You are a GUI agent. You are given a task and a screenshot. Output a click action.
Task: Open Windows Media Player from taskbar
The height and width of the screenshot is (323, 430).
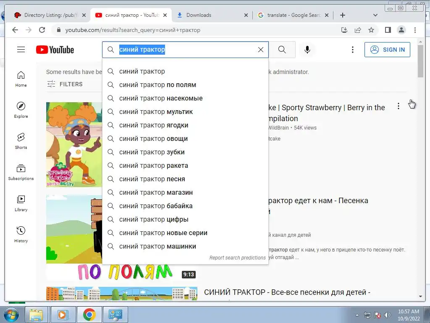click(62, 315)
